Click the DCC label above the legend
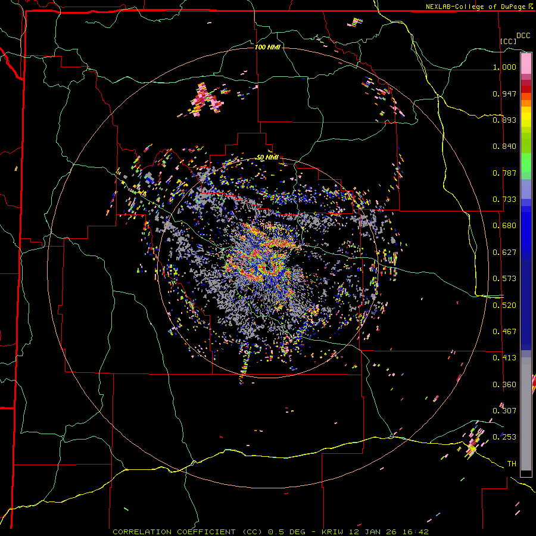The width and height of the screenshot is (536, 536). 523,36
